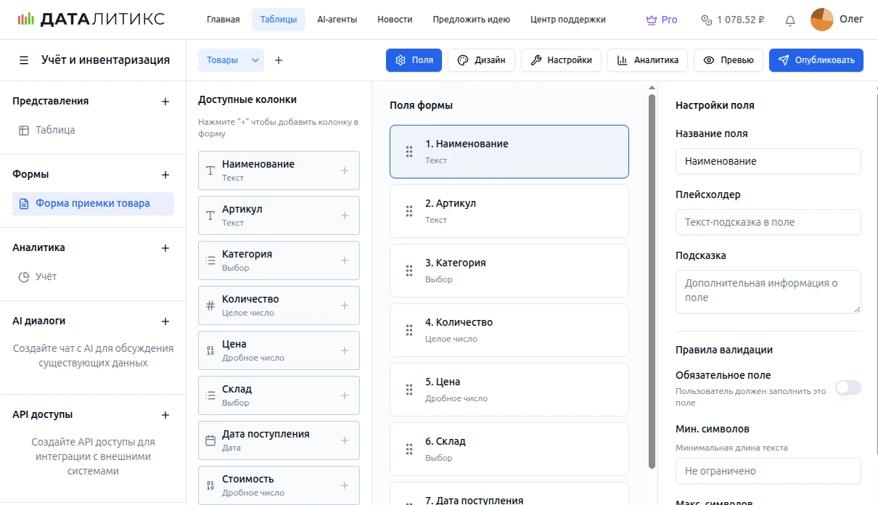The height and width of the screenshot is (505, 878).
Task: Switch to the Дизайн tab
Action: point(482,60)
